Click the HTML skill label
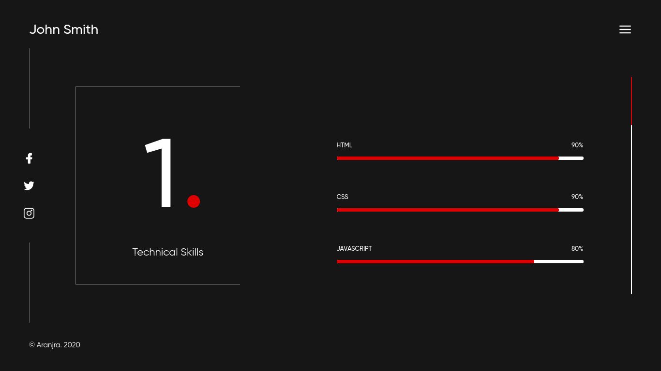This screenshot has height=371, width=661. pyautogui.click(x=345, y=145)
